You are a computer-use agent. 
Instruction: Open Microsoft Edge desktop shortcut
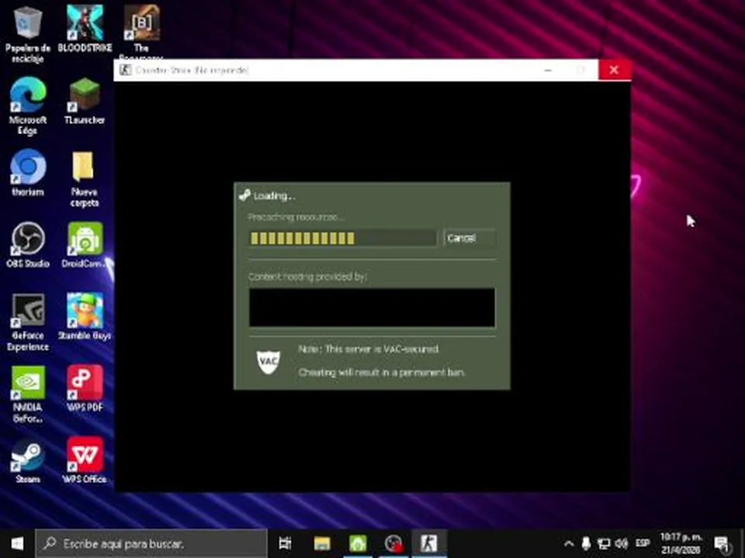click(28, 106)
